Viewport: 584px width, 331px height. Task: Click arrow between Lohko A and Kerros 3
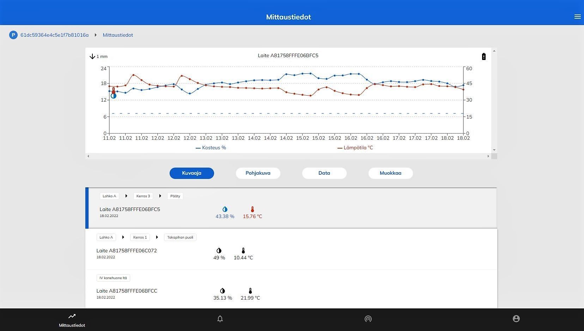(x=126, y=196)
